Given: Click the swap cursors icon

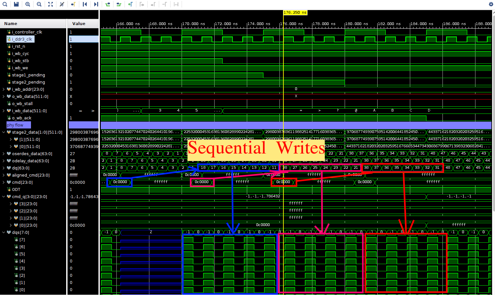Looking at the screenshot, I should 176,4.
